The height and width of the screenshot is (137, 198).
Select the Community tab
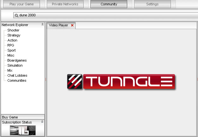[109, 4]
